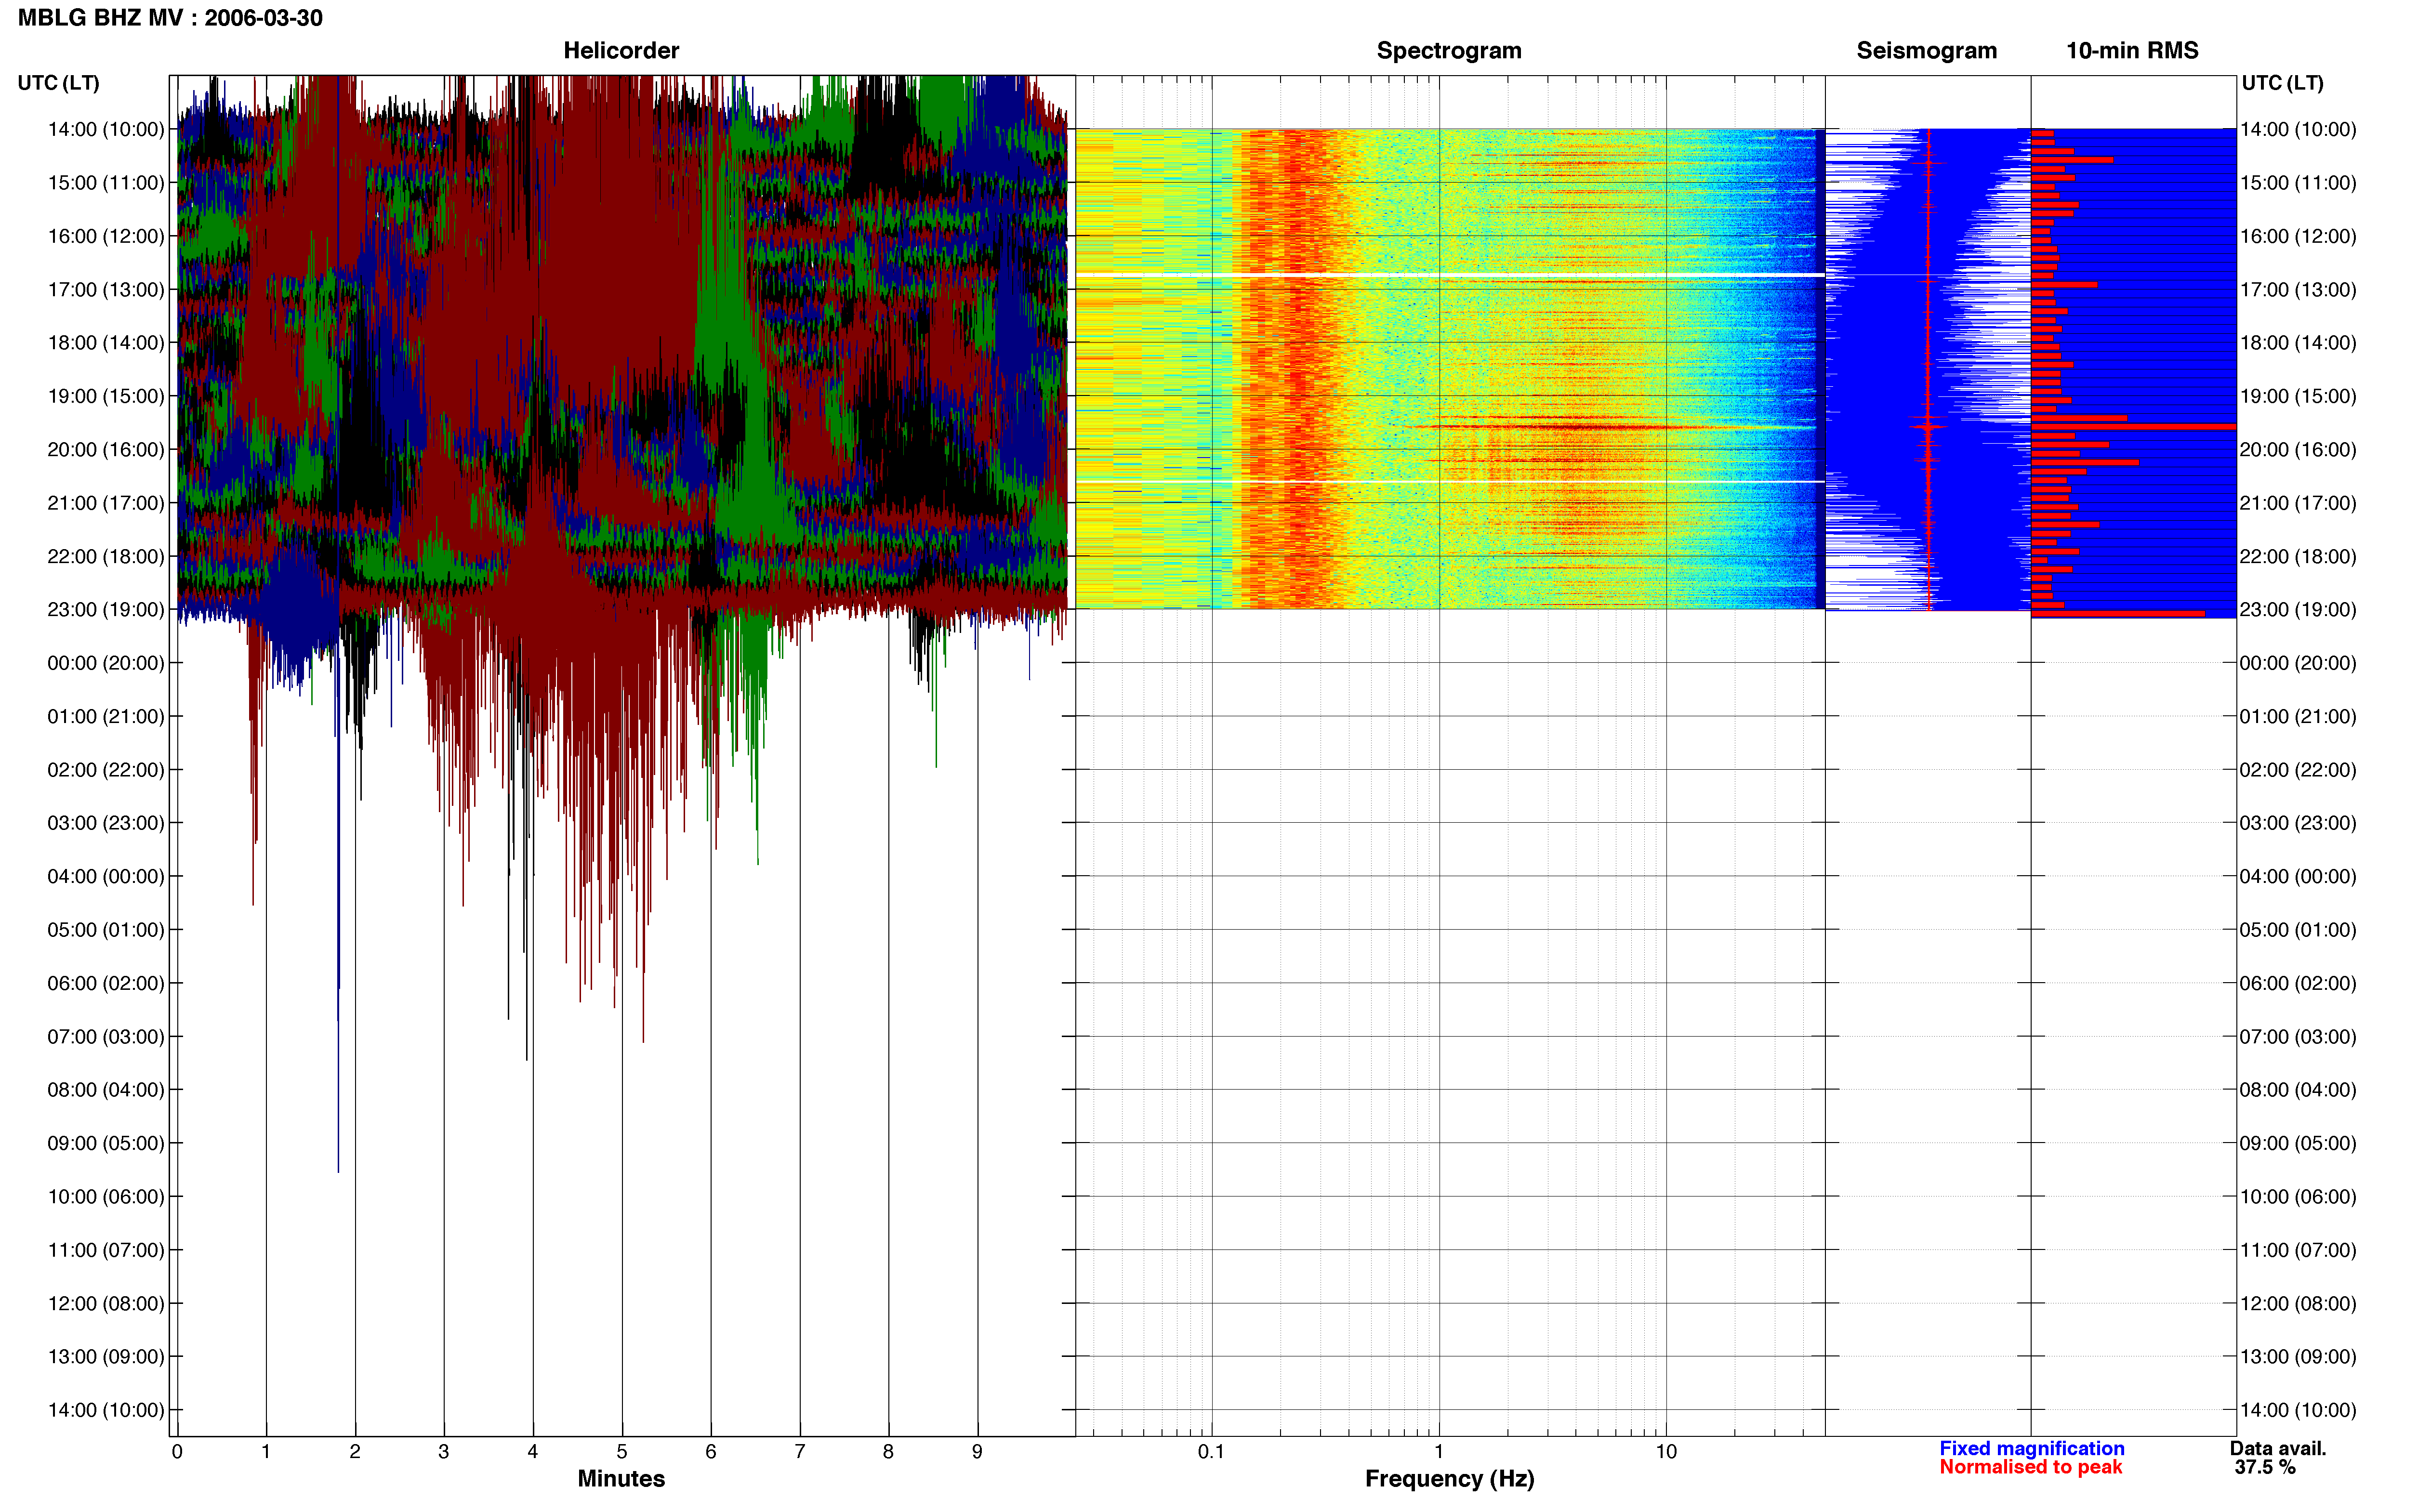This screenshot has height=1512, width=2418.
Task: Click the '10-min RMS' panel heading
Action: click(2132, 51)
